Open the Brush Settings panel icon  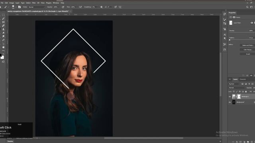pyautogui.click(x=225, y=23)
